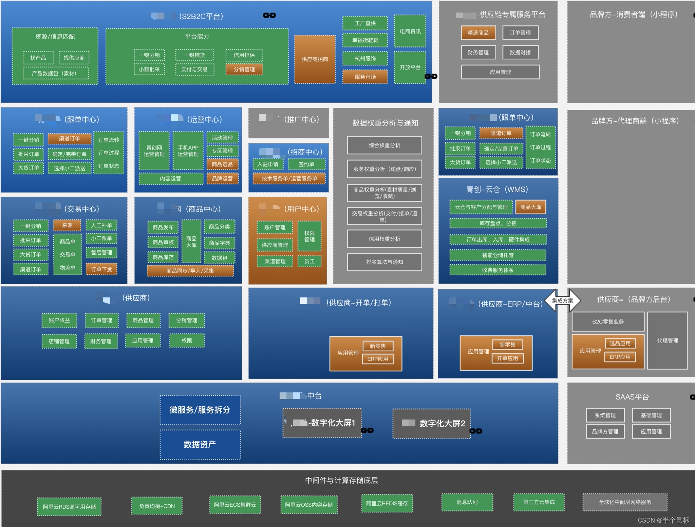Click the 分销管理 orange box under 平台能力
The image size is (695, 527).
(x=244, y=70)
